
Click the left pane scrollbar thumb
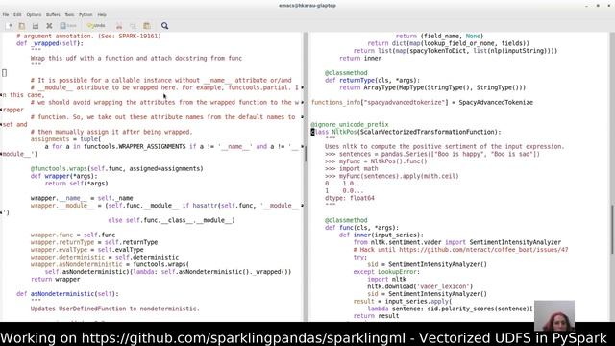[x=306, y=153]
